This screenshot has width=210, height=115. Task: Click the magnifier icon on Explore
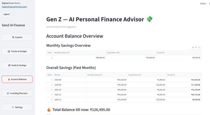(x=13, y=37)
